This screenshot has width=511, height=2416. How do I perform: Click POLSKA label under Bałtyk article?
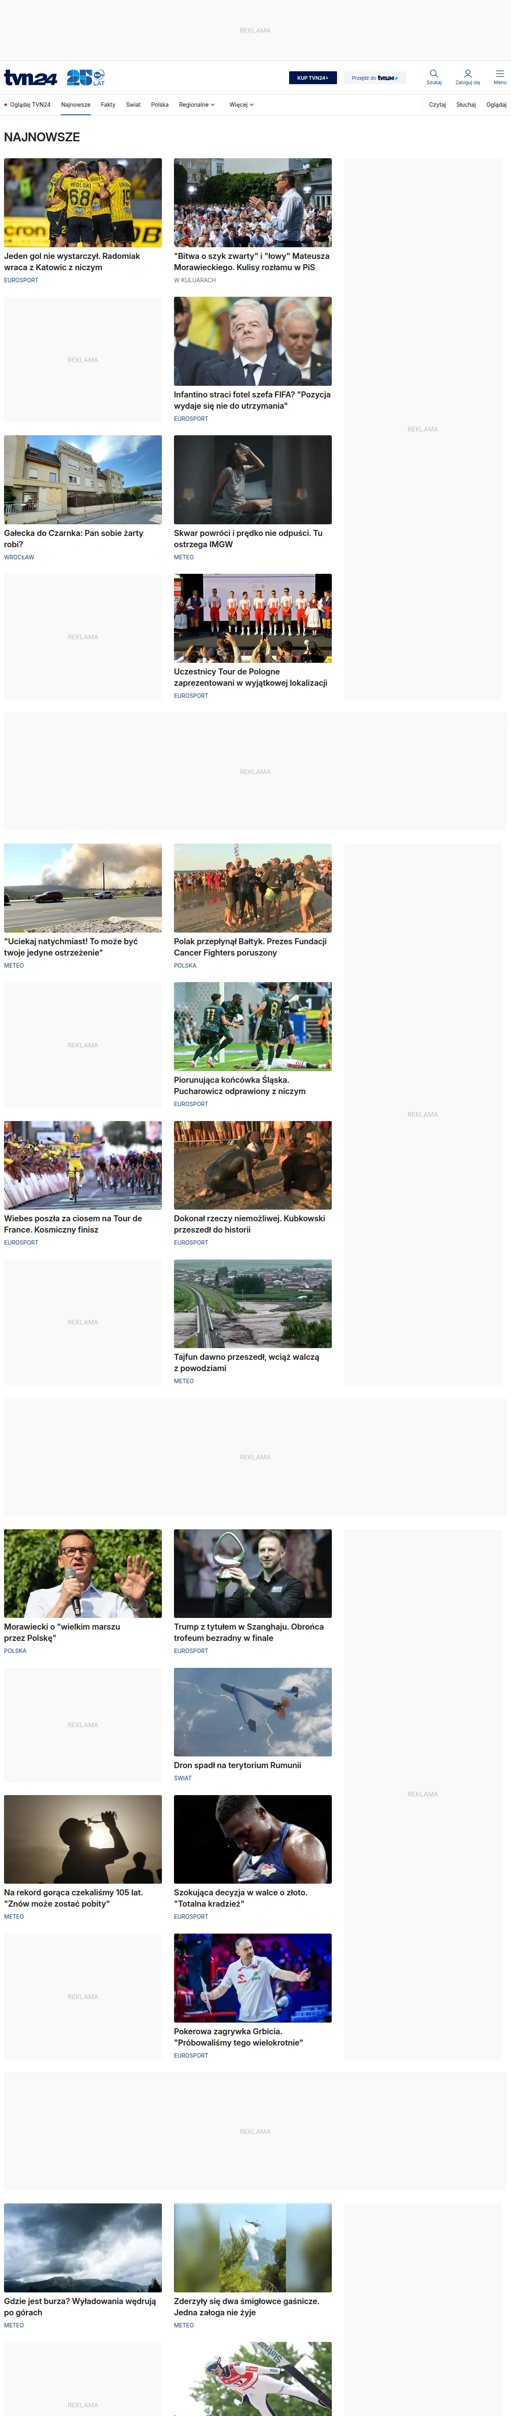[x=185, y=965]
